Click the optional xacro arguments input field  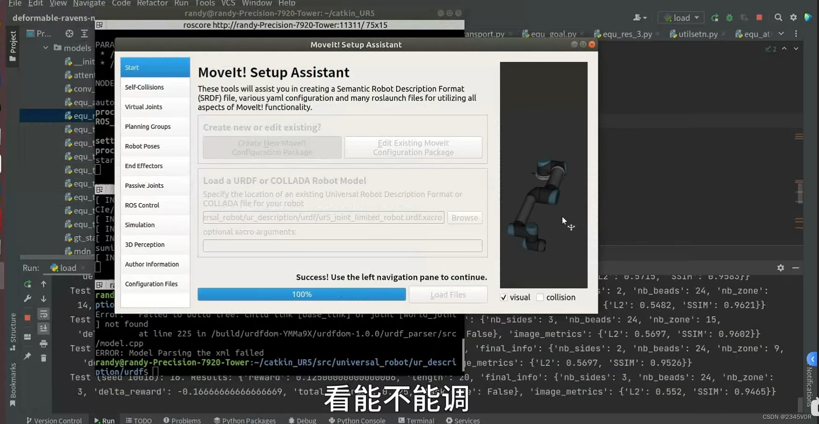coord(342,246)
